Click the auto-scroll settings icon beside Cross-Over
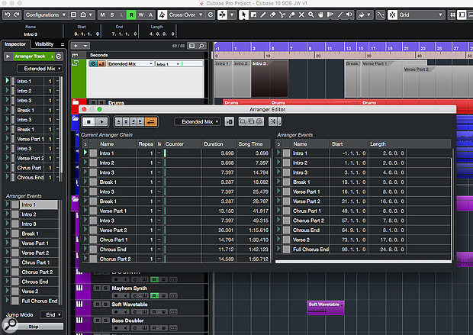The image size is (473, 335). (x=211, y=14)
